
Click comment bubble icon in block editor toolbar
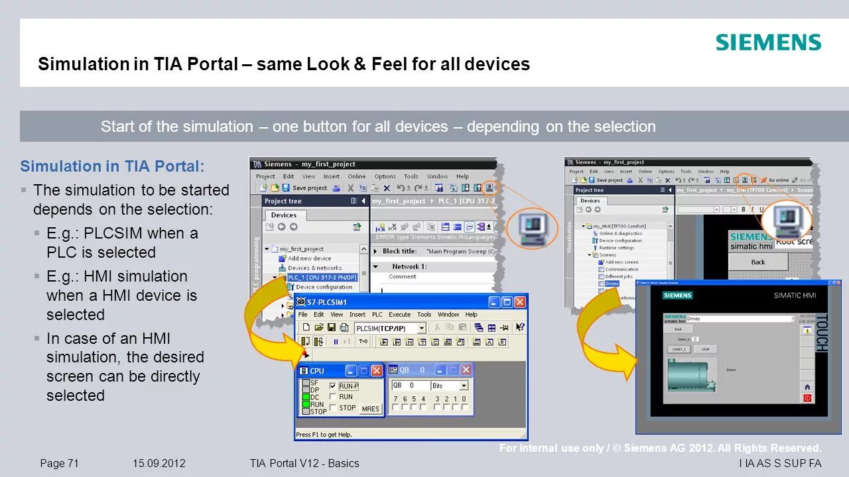click(x=470, y=227)
